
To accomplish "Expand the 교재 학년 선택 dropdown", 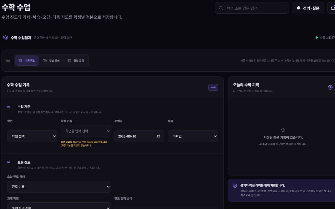I will click(x=59, y=206).
